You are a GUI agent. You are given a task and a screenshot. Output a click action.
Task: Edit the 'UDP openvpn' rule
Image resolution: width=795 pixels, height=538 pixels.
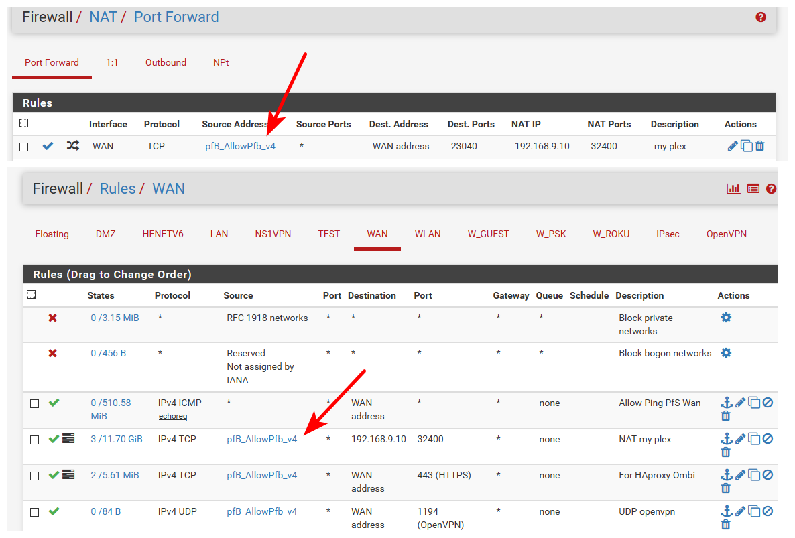tap(740, 511)
